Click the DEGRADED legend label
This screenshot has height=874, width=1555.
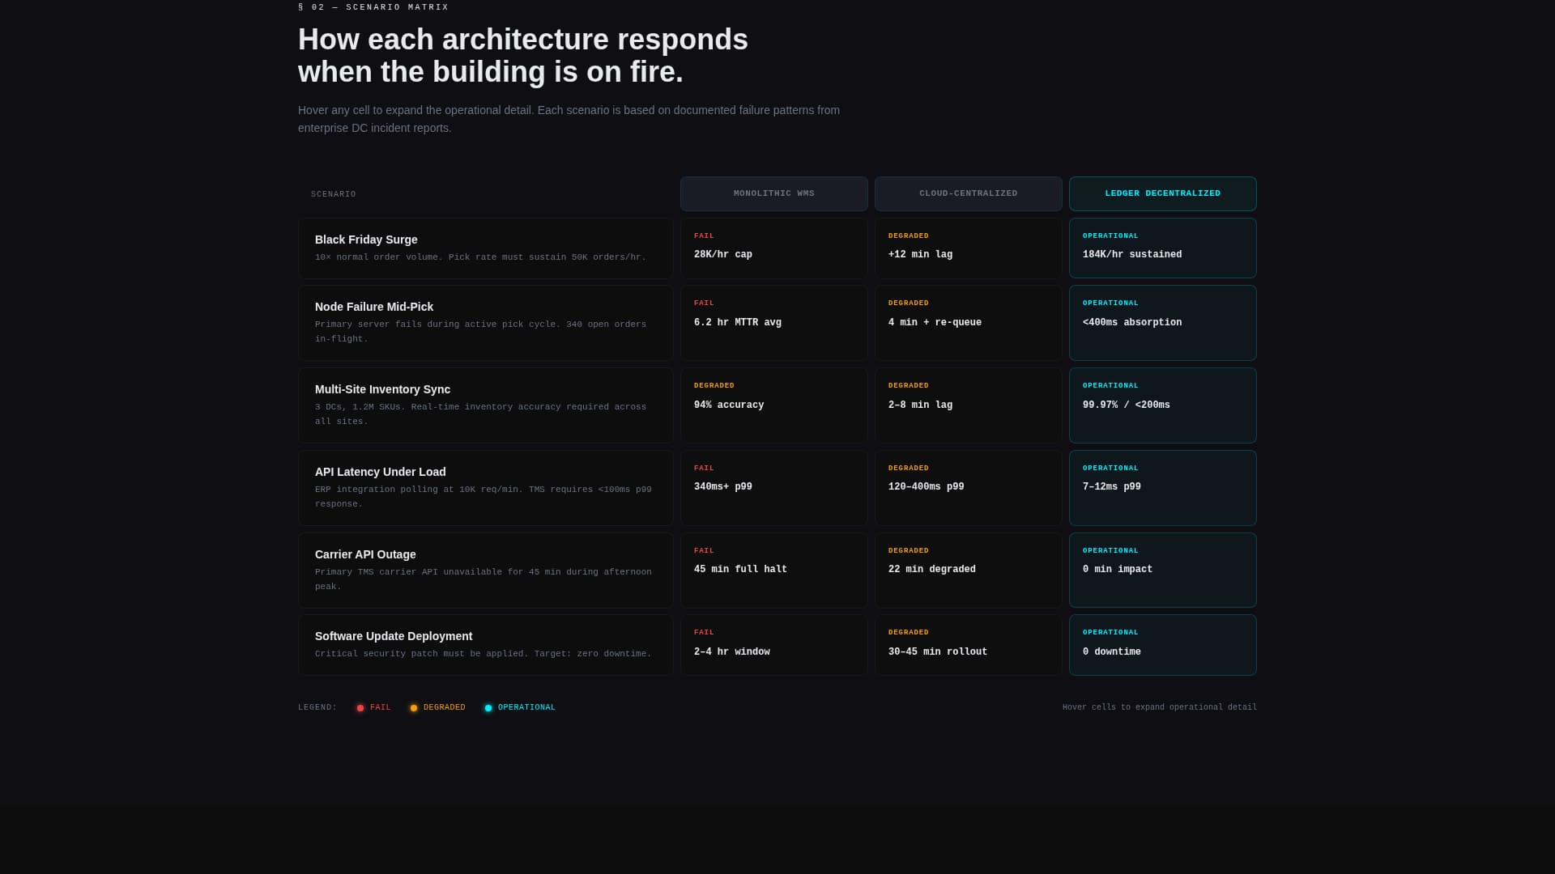(x=444, y=707)
